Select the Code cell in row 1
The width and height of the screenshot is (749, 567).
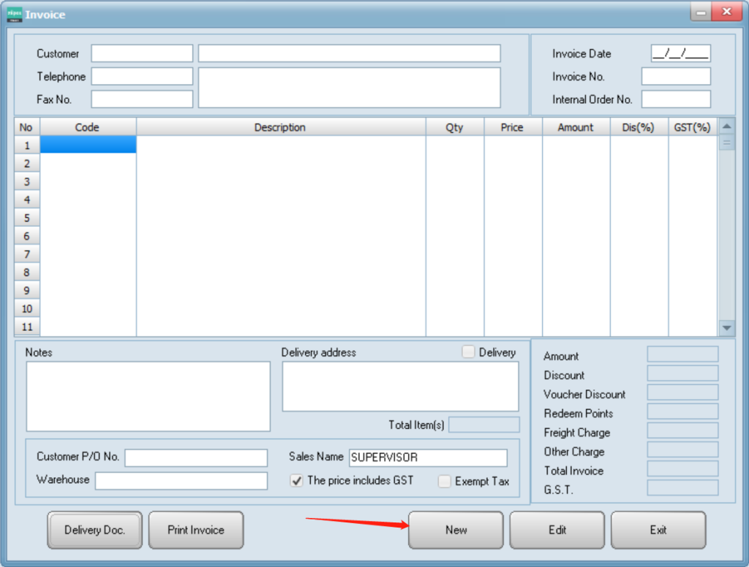coord(88,145)
